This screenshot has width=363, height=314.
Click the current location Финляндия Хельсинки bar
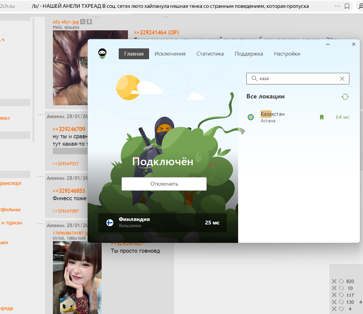pyautogui.click(x=162, y=222)
